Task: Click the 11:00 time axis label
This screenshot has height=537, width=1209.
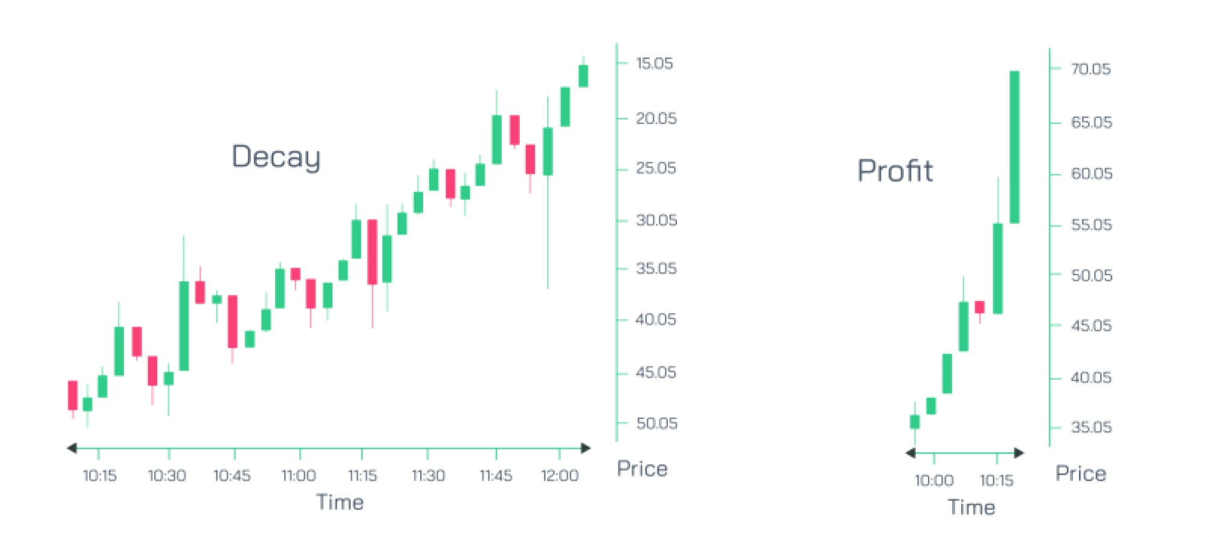Action: point(299,476)
